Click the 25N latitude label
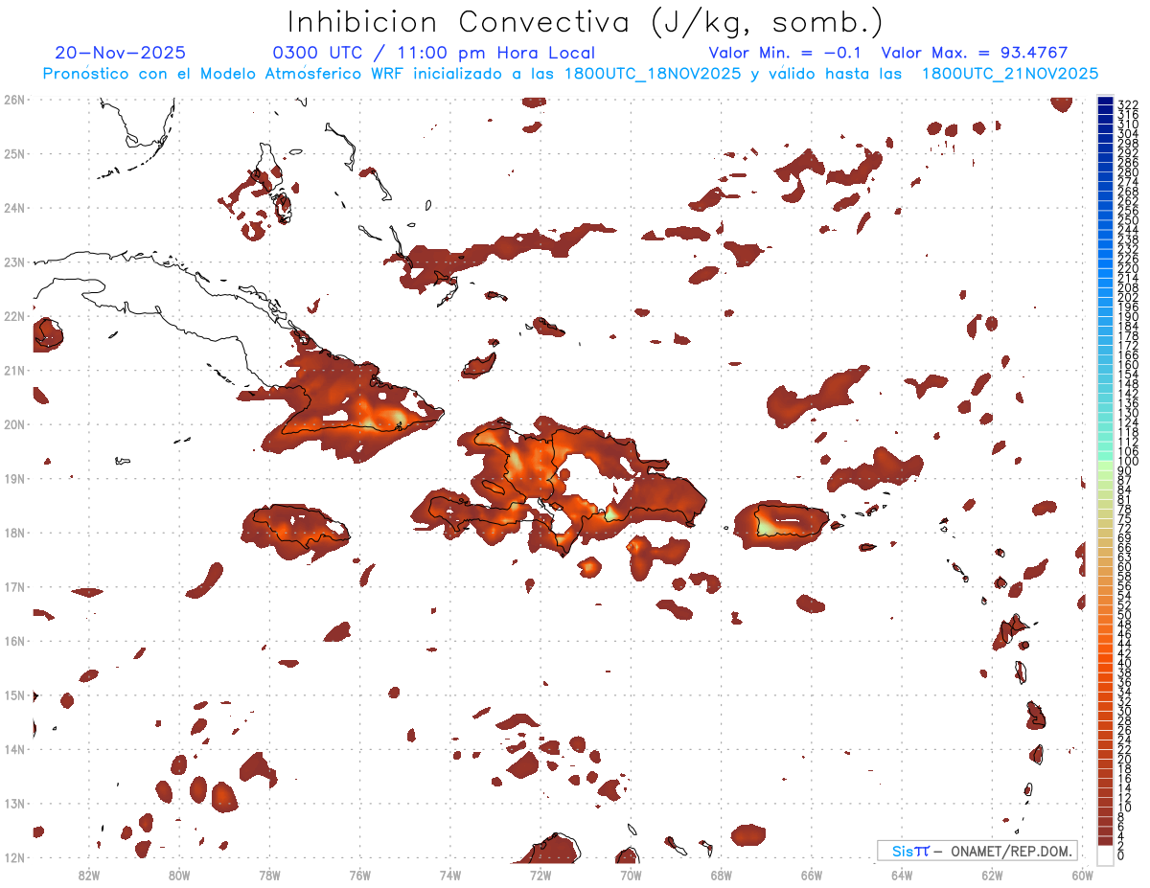Viewport: 1150px width, 888px height. [14, 153]
